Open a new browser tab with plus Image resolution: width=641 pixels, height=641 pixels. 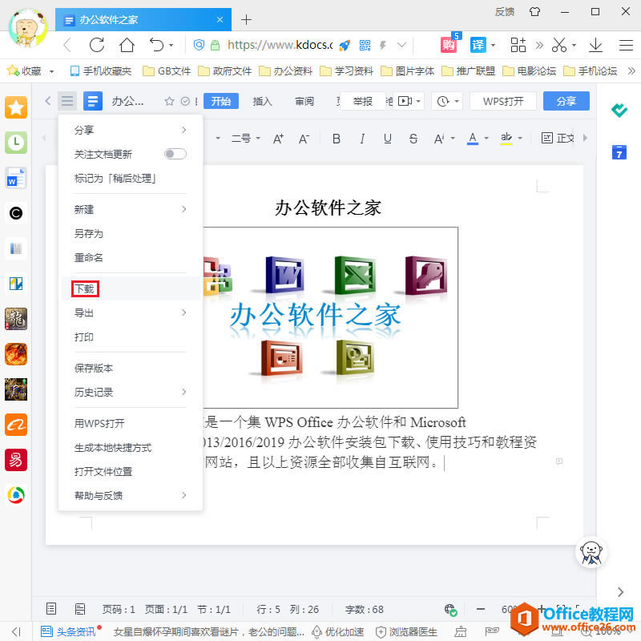246,19
